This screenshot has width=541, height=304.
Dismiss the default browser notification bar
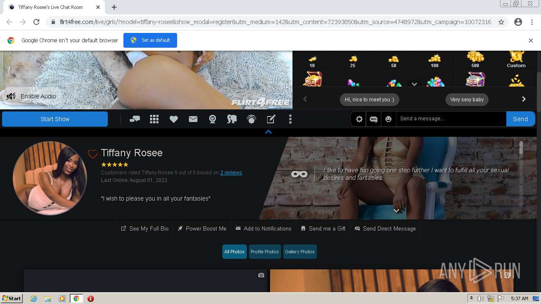[531, 41]
